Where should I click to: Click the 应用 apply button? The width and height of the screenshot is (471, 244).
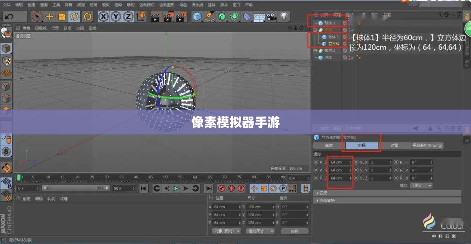point(295,231)
